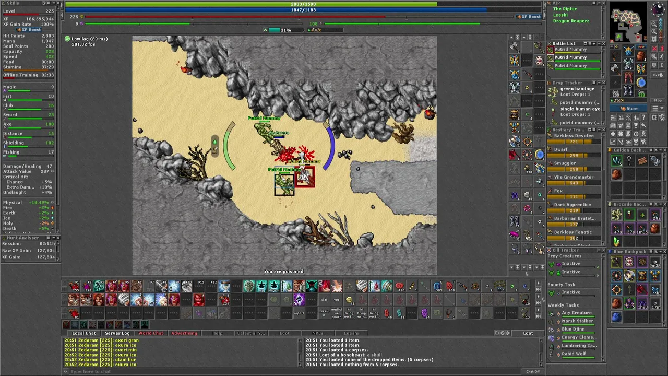Click the PvP mode button
The height and width of the screenshot is (376, 668).
coord(658,75)
